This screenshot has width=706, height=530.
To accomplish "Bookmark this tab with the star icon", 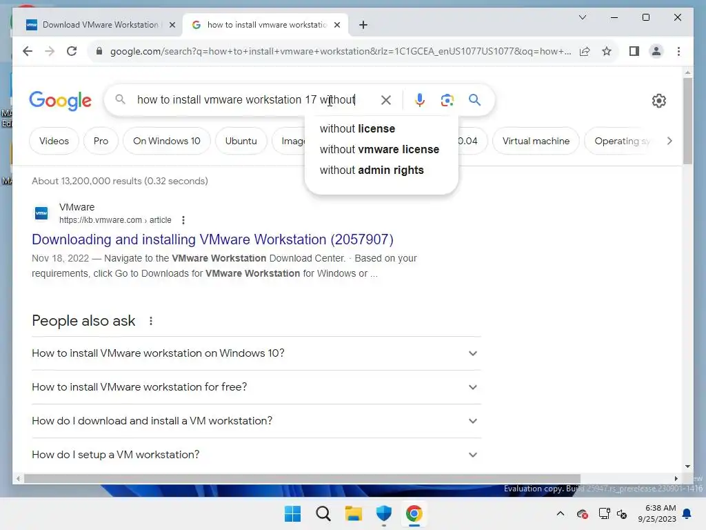I will click(x=607, y=51).
